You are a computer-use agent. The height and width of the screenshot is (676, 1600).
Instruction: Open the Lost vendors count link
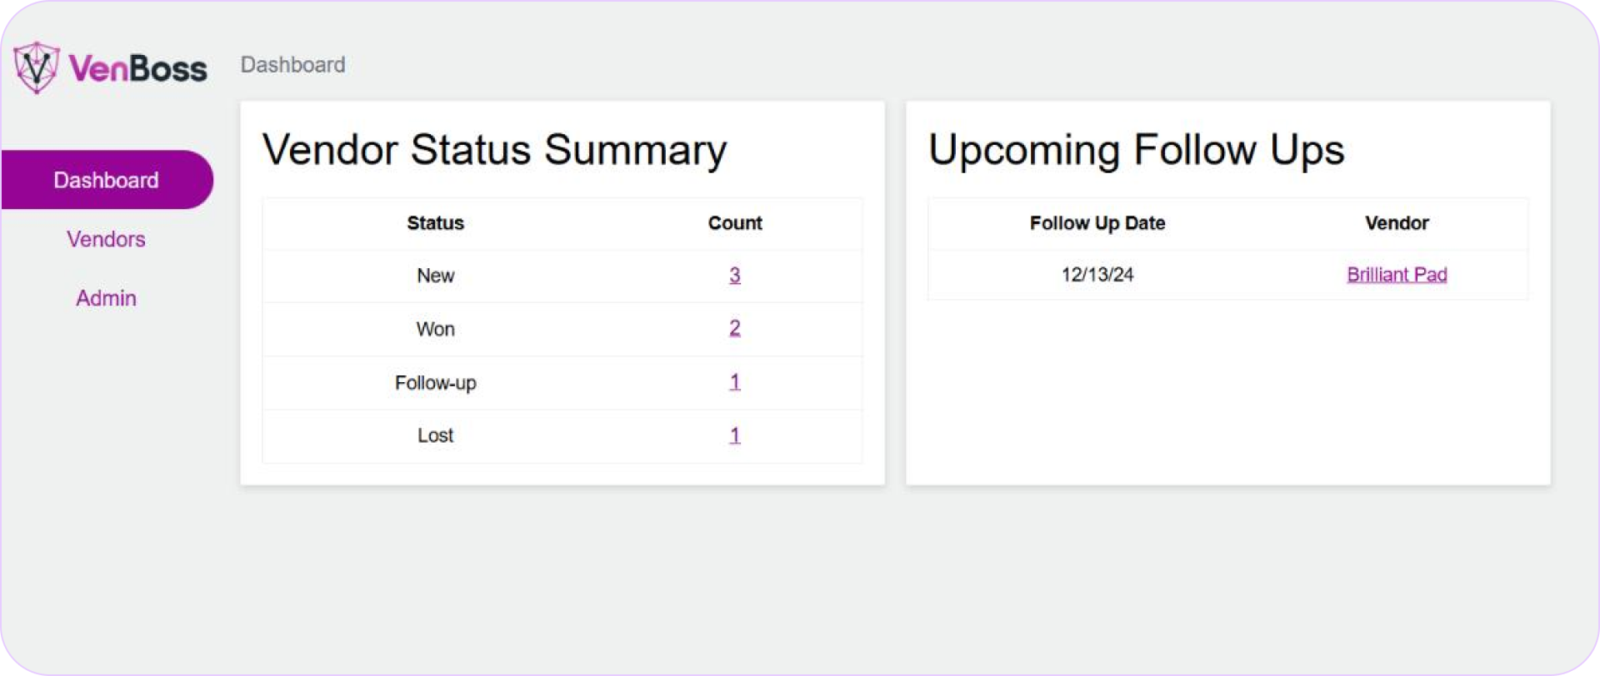(734, 435)
